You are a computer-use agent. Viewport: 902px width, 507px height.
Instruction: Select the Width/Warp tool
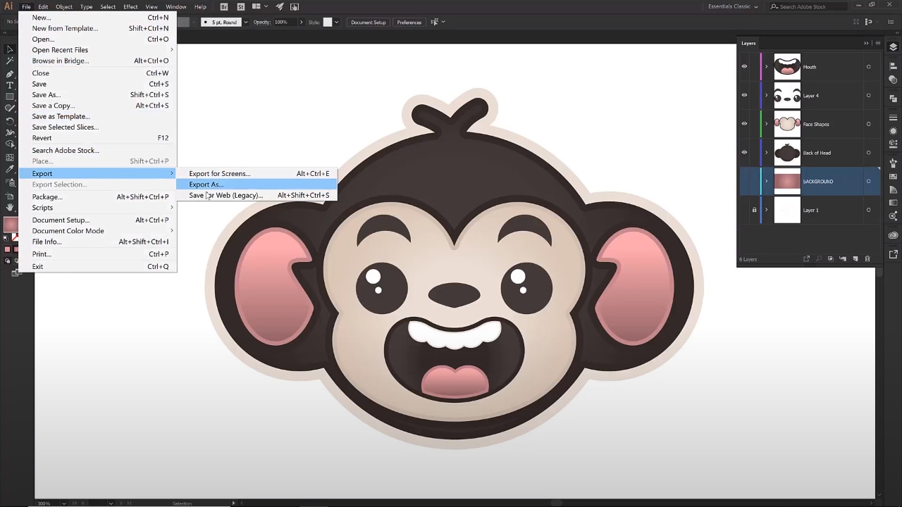pos(10,132)
